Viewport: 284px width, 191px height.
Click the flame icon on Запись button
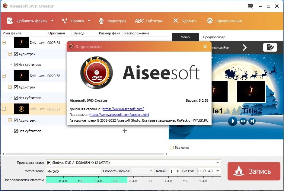238,171
